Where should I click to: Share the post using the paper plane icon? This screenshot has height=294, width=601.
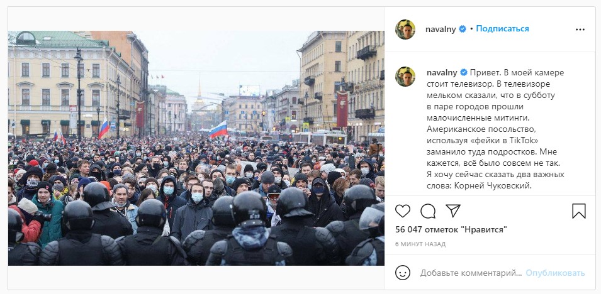tap(452, 211)
